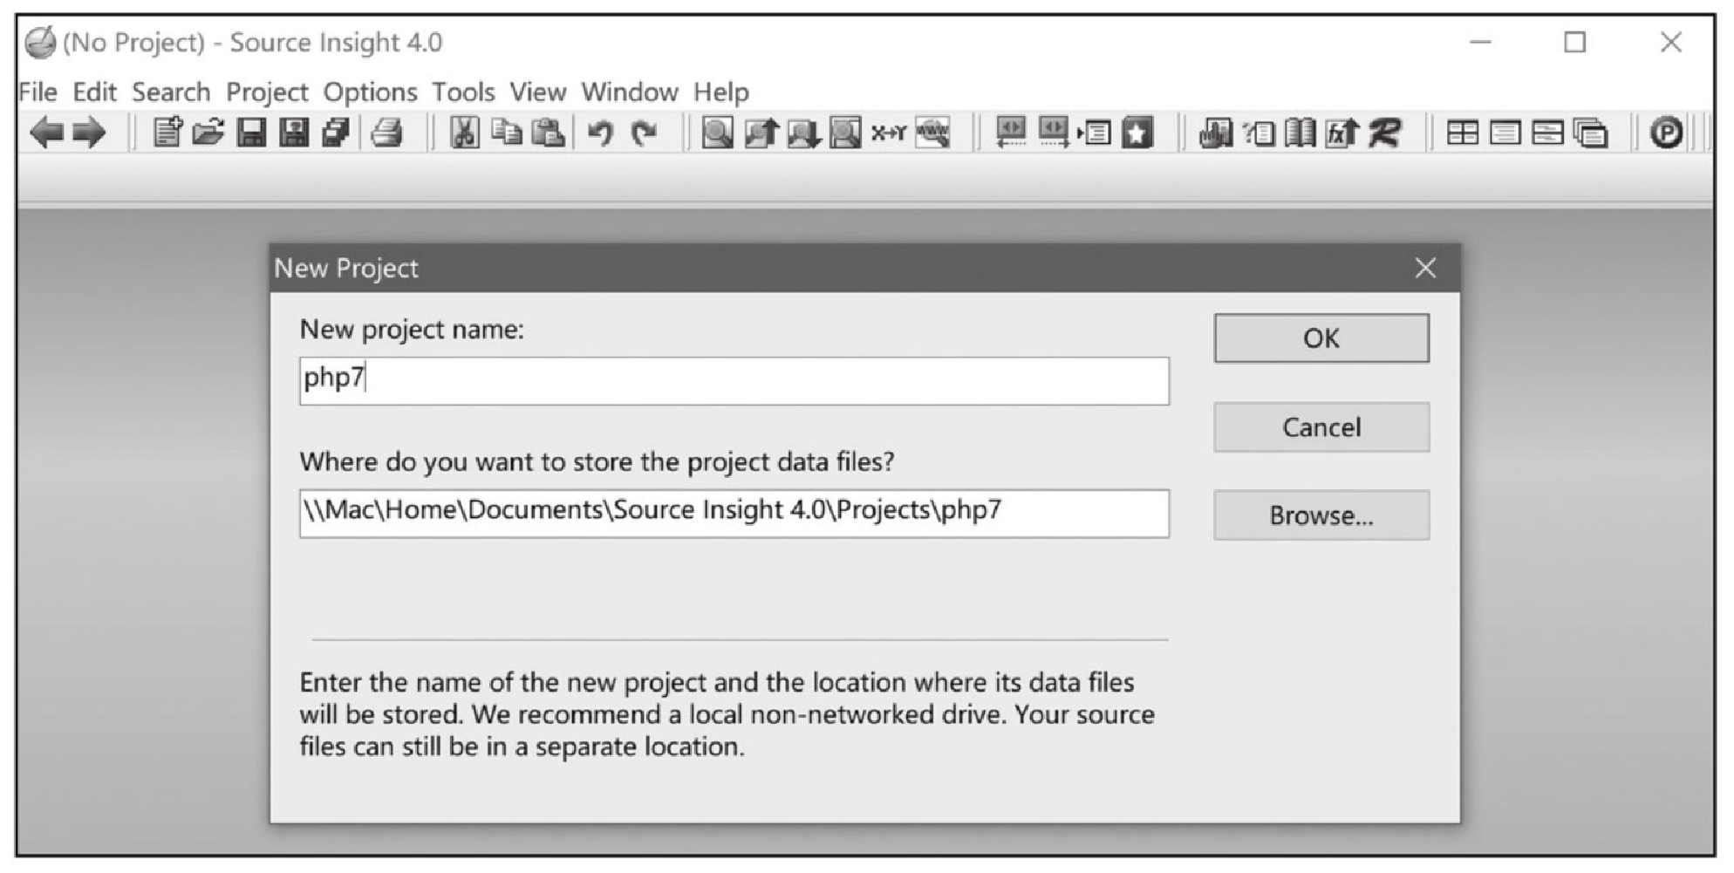The image size is (1734, 873).
Task: Click the stylized R references icon
Action: pos(1385,133)
